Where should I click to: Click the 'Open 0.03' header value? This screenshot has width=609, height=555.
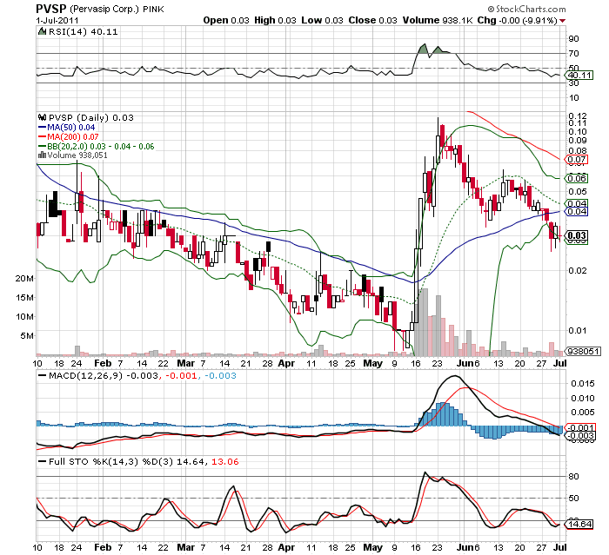[x=226, y=20]
